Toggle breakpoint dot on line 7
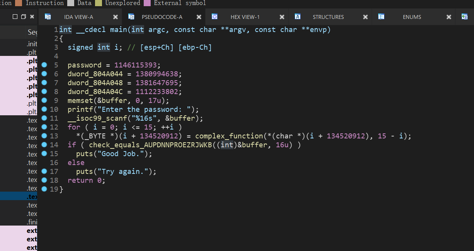 [44, 83]
